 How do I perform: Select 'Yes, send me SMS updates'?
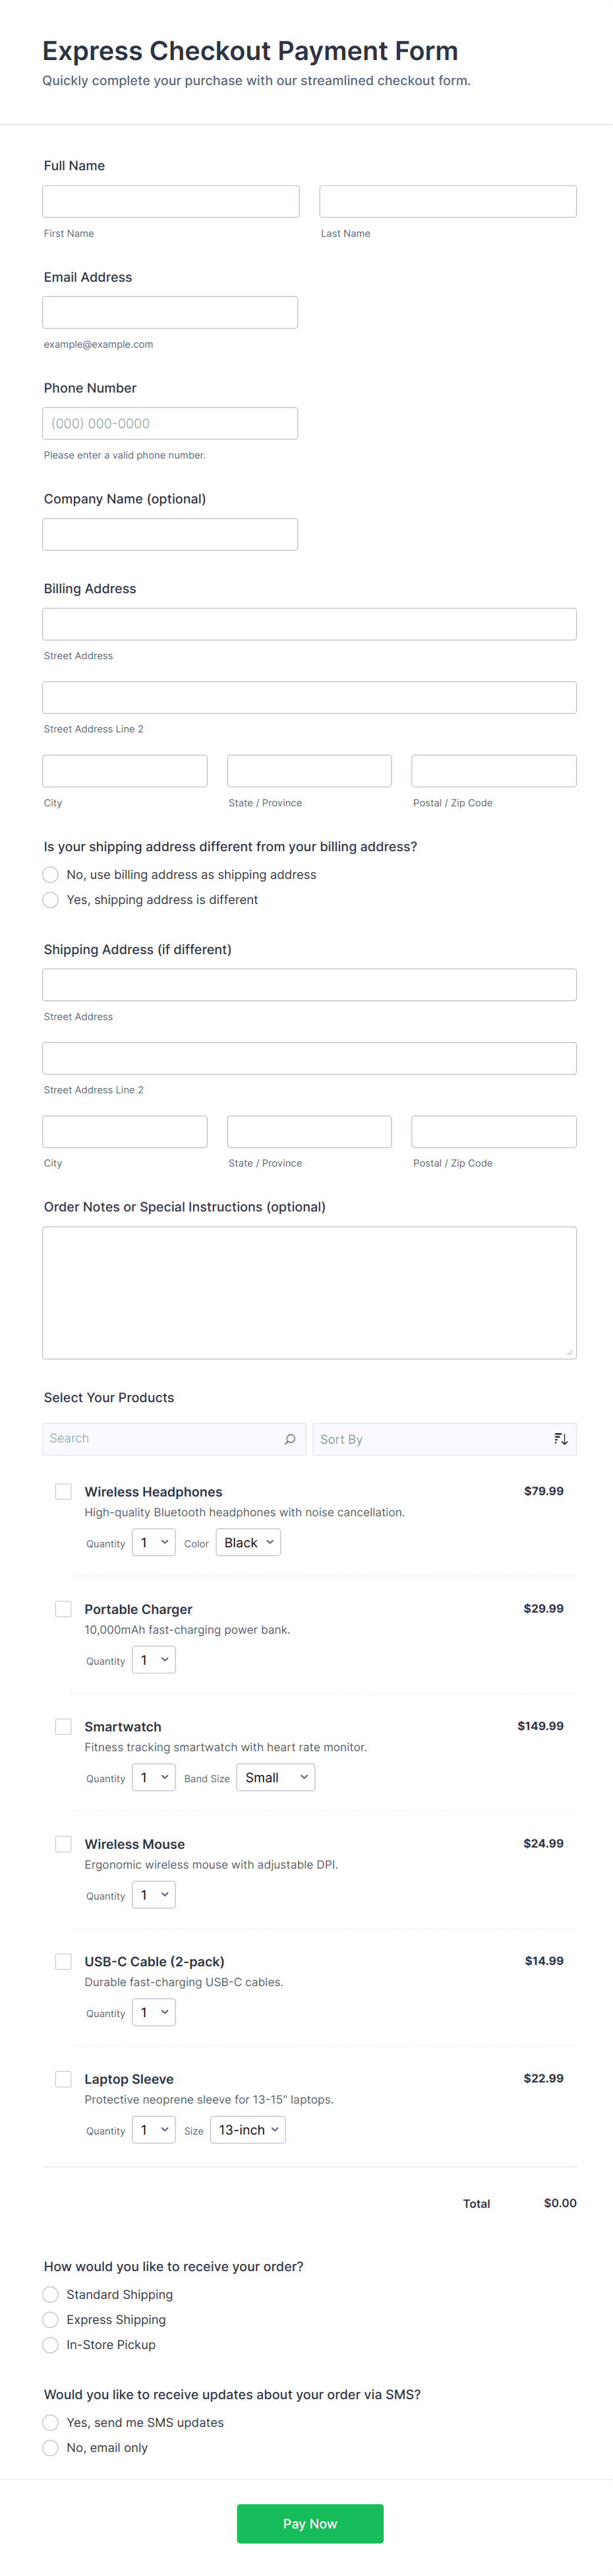tap(51, 2422)
